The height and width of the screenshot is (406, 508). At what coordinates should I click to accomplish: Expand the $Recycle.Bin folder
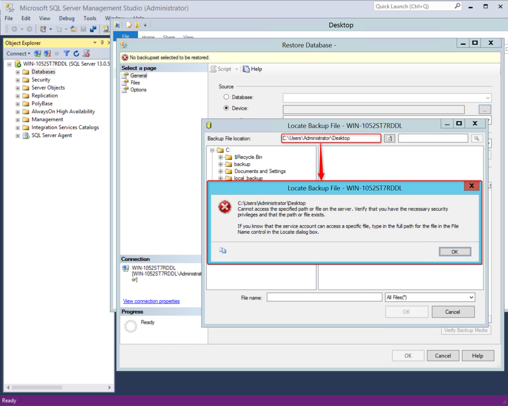[x=221, y=157]
